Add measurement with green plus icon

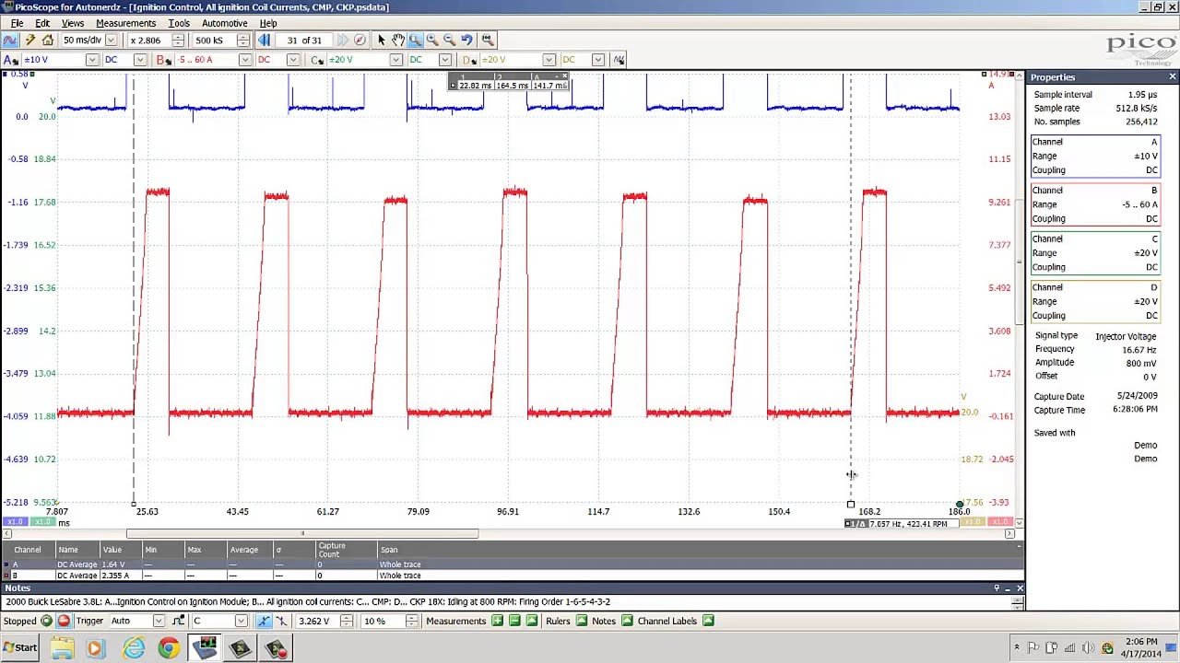click(498, 622)
